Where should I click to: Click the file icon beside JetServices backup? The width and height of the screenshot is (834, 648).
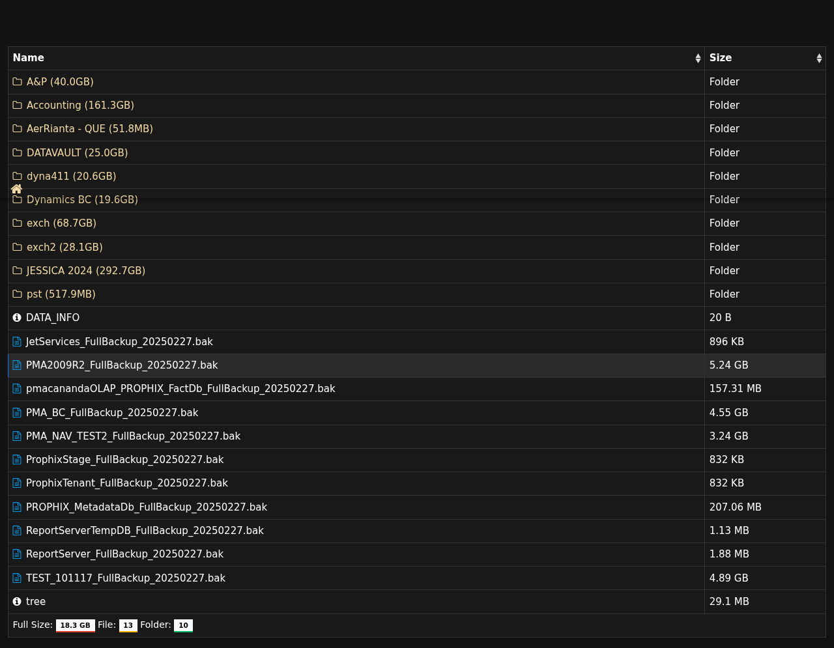point(18,342)
